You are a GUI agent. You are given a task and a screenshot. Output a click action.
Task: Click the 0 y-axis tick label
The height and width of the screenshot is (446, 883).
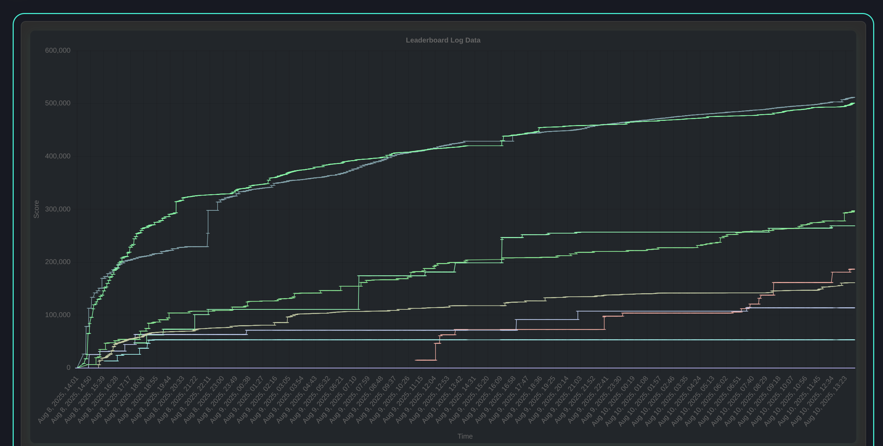pyautogui.click(x=69, y=368)
